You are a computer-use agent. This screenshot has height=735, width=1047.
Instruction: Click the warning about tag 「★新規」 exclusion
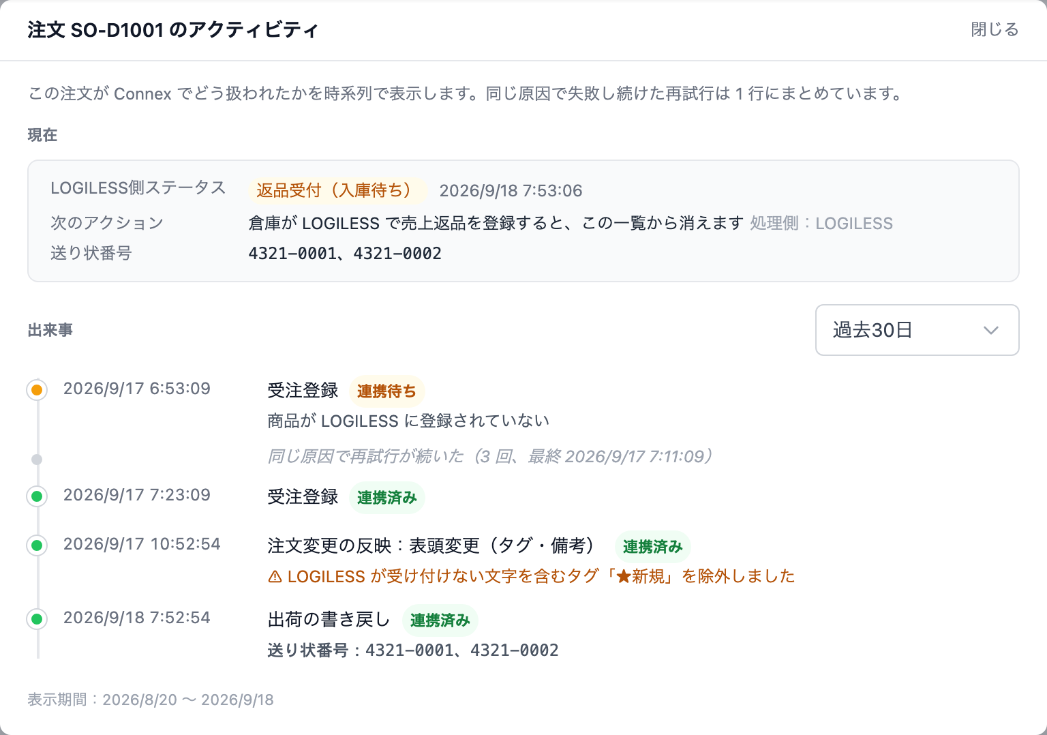(x=532, y=577)
